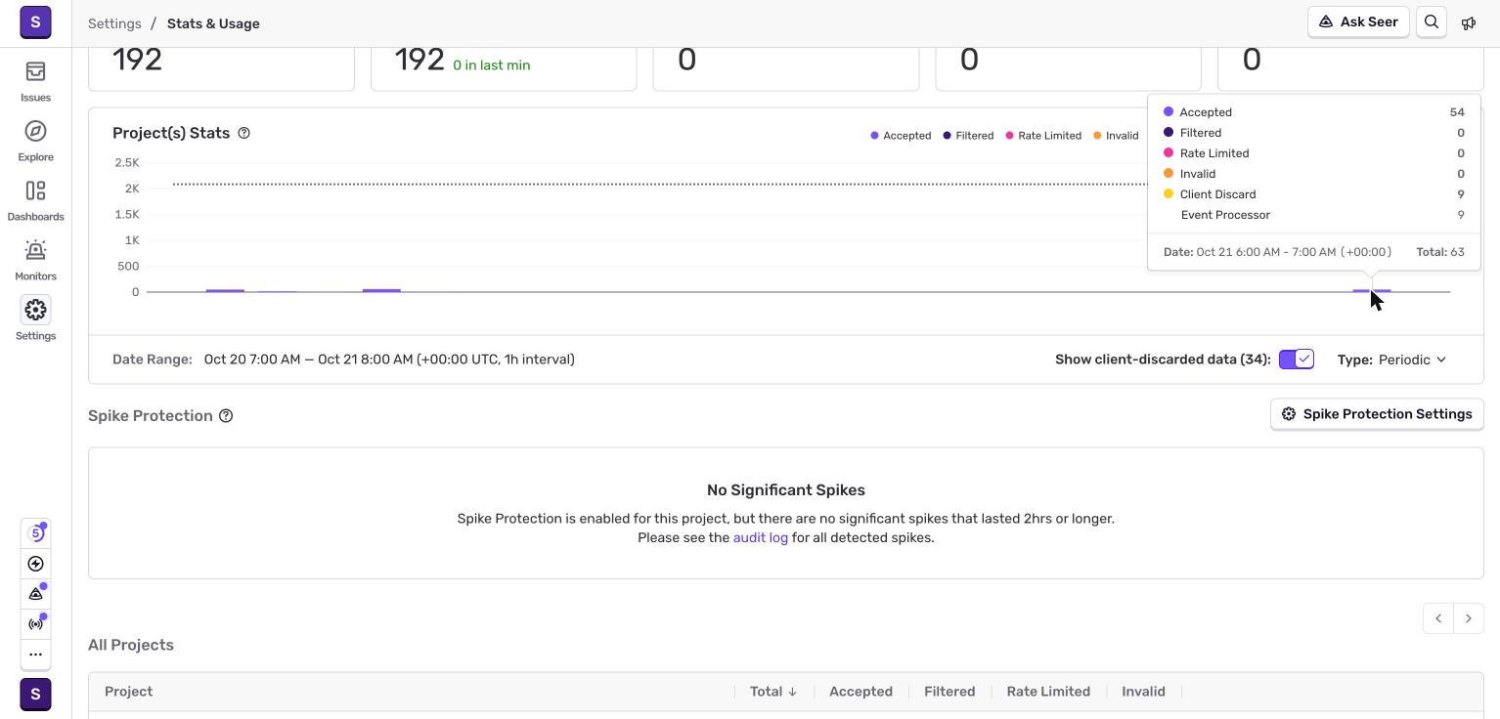The height and width of the screenshot is (719, 1500).
Task: Go to next page of projects
Action: tap(1469, 618)
